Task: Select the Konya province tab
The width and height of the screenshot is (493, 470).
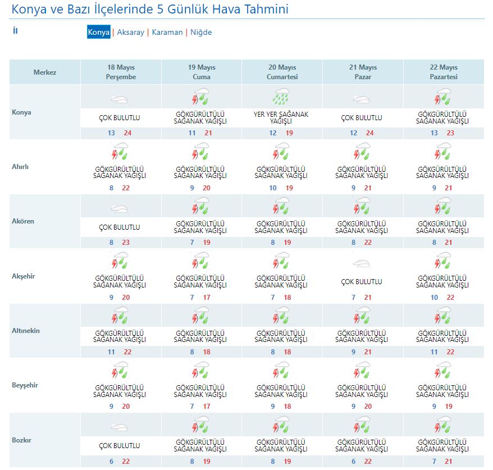Action: pyautogui.click(x=99, y=33)
